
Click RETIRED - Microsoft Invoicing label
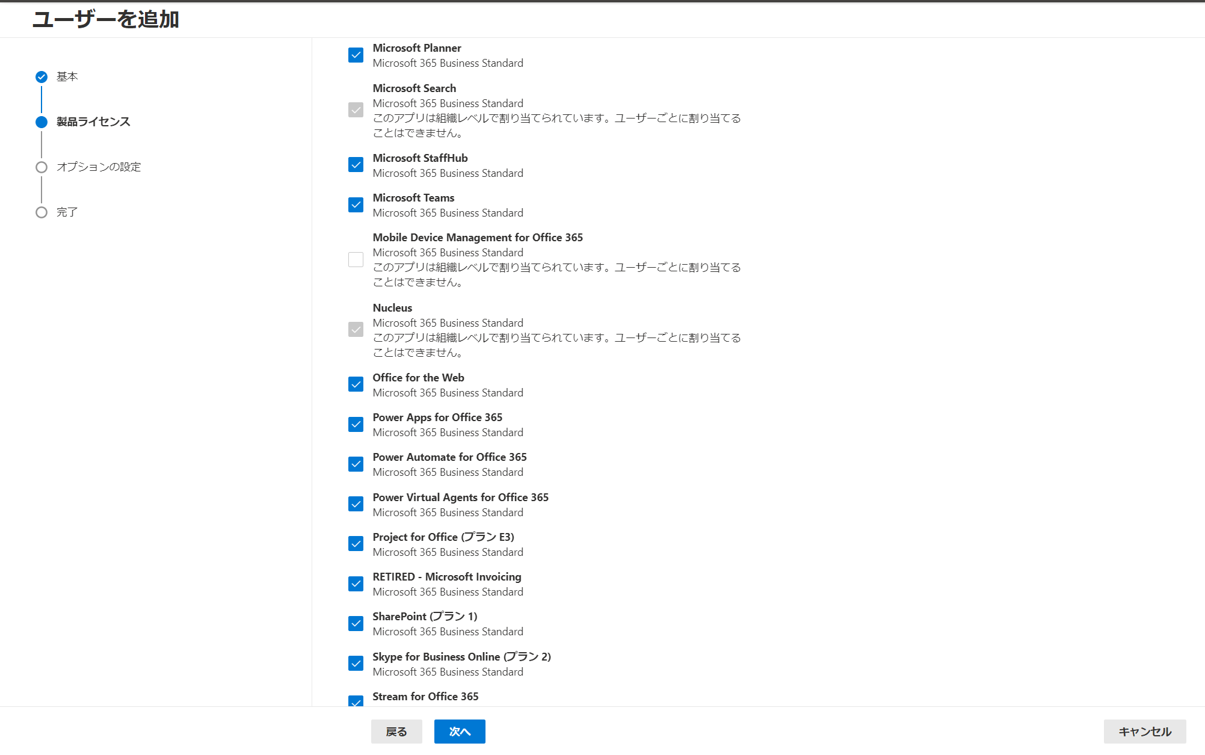coord(447,577)
